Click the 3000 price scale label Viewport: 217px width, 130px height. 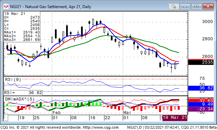tap(207, 22)
